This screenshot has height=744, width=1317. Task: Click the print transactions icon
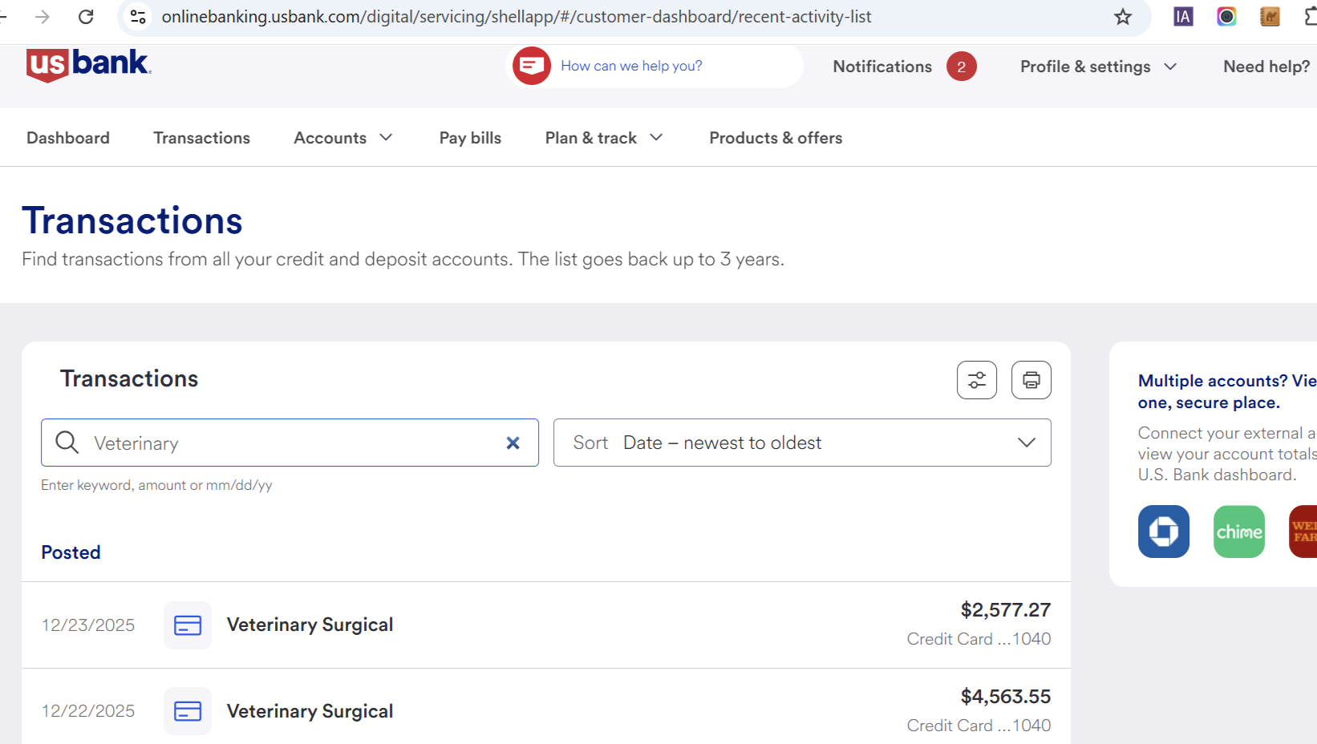click(x=1031, y=380)
